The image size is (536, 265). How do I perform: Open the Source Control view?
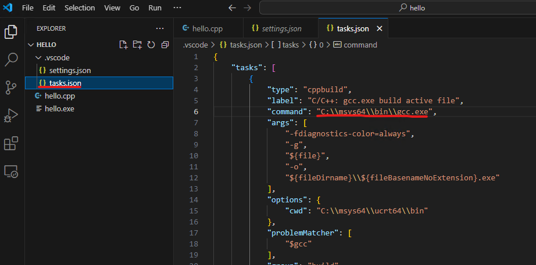[x=11, y=87]
